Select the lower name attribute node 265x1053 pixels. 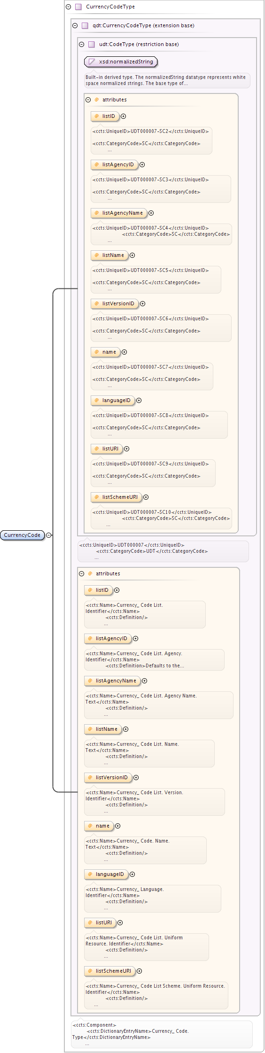(x=99, y=826)
